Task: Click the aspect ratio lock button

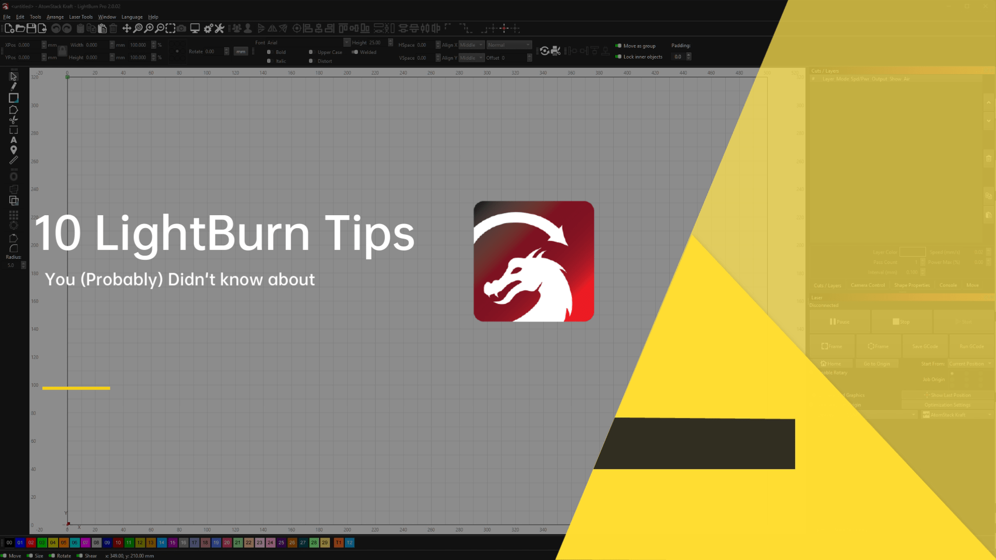Action: 62,51
